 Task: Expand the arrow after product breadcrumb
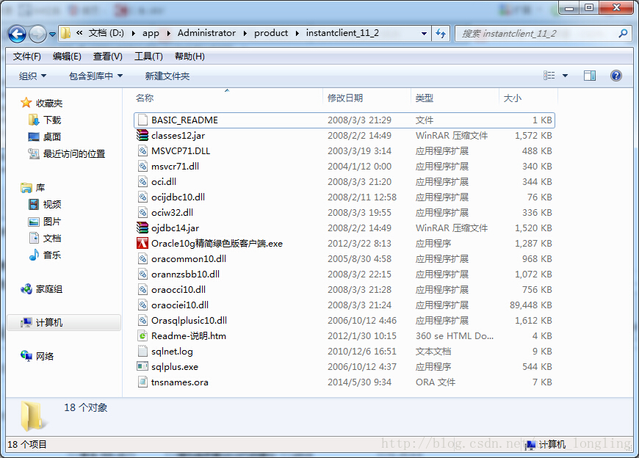(297, 33)
